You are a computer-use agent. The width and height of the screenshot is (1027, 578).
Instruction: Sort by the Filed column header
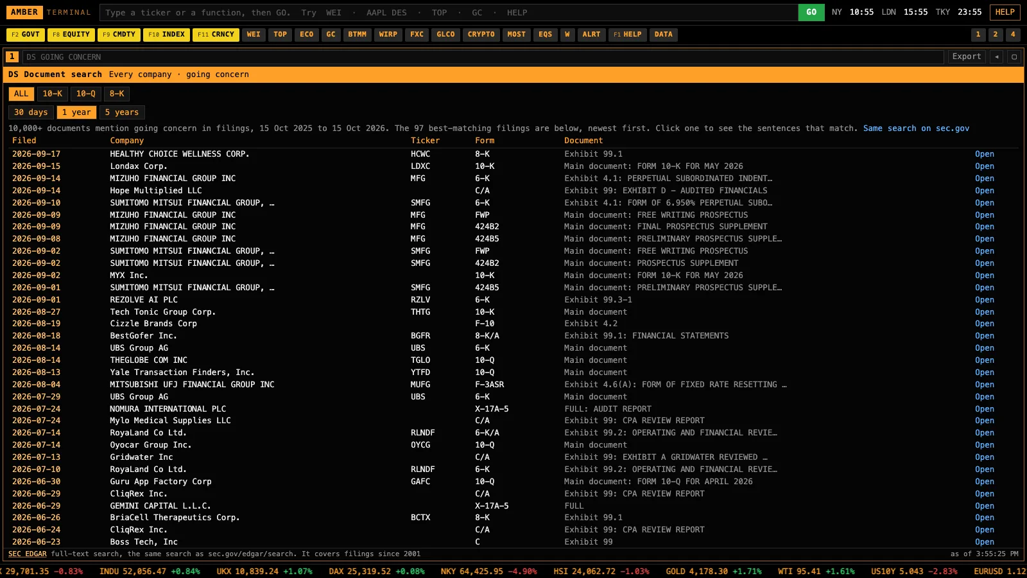[x=24, y=141]
